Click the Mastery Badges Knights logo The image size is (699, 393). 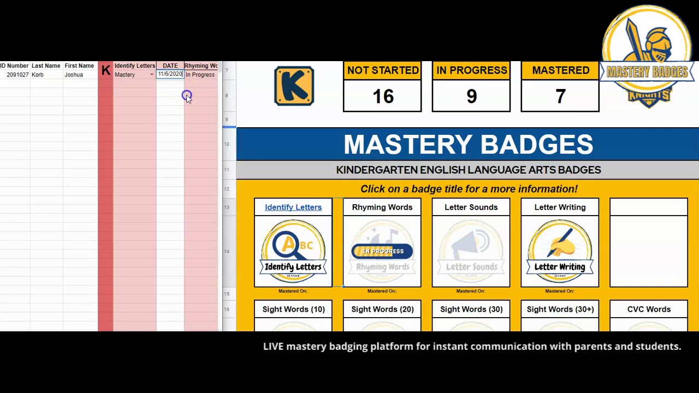tap(647, 57)
